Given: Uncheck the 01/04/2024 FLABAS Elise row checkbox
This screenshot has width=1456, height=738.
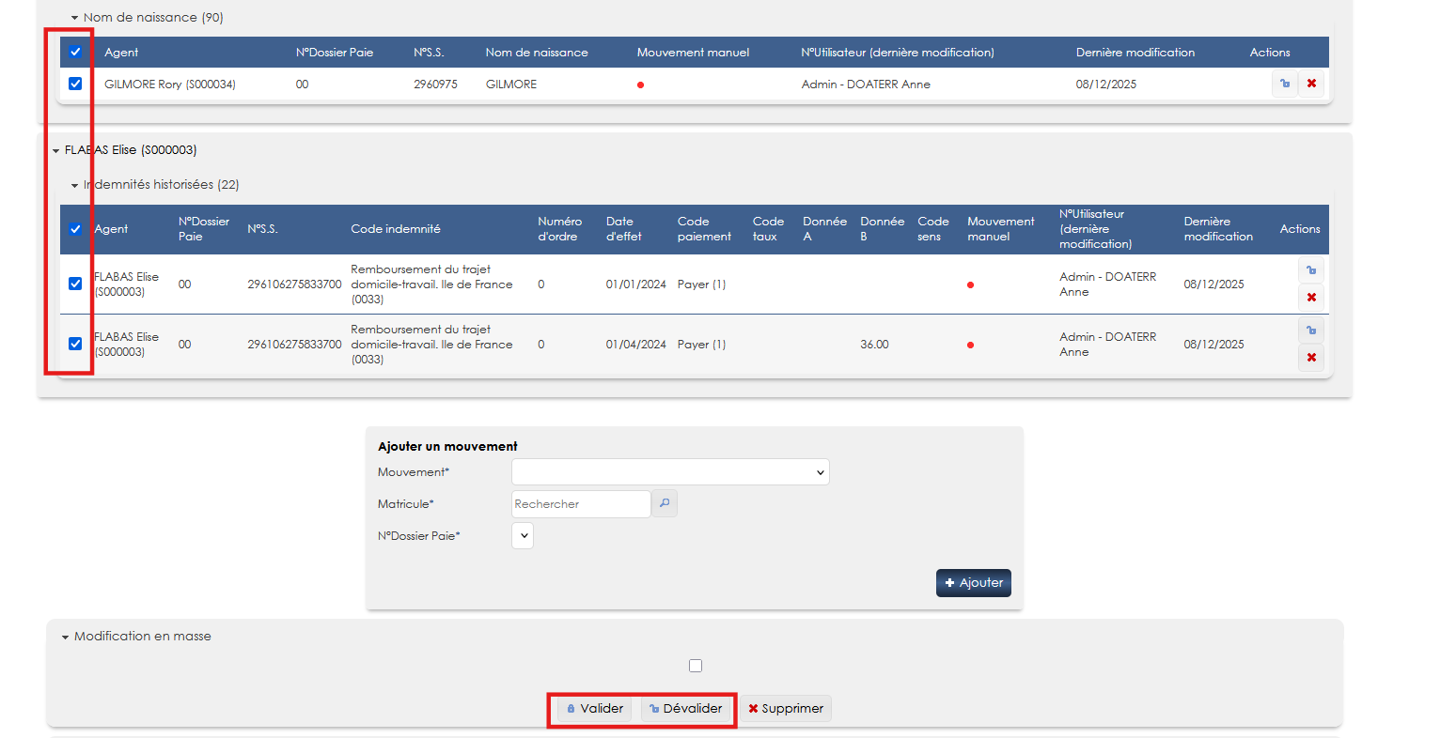Looking at the screenshot, I should click(x=75, y=344).
